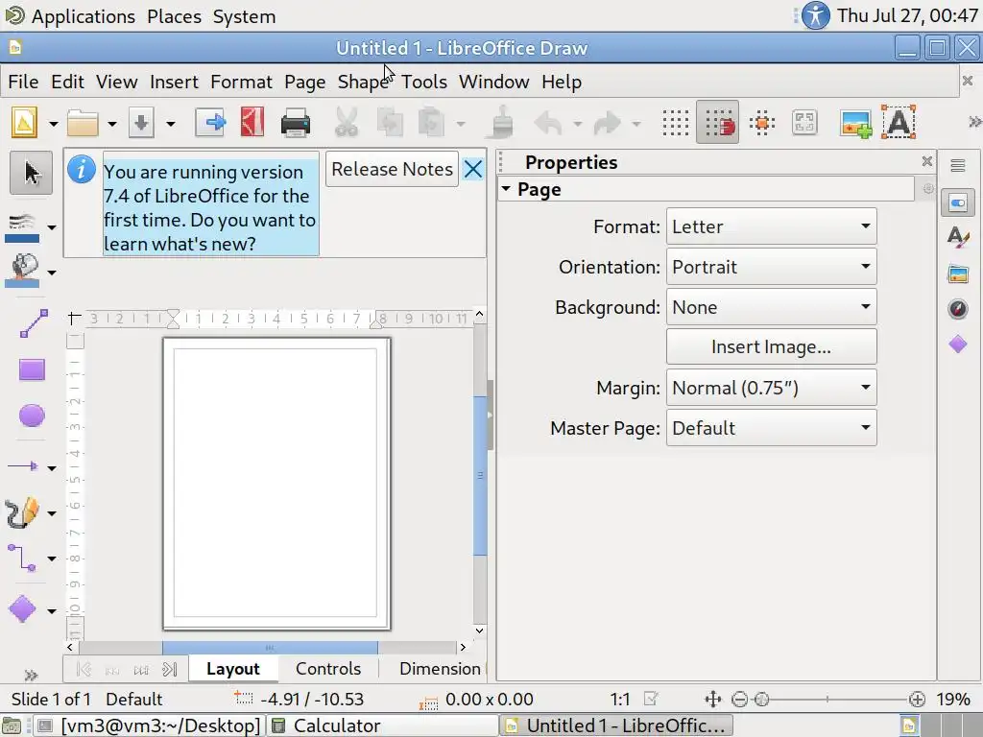The width and height of the screenshot is (983, 737).
Task: Click the Insert Text Box icon
Action: [x=899, y=122]
